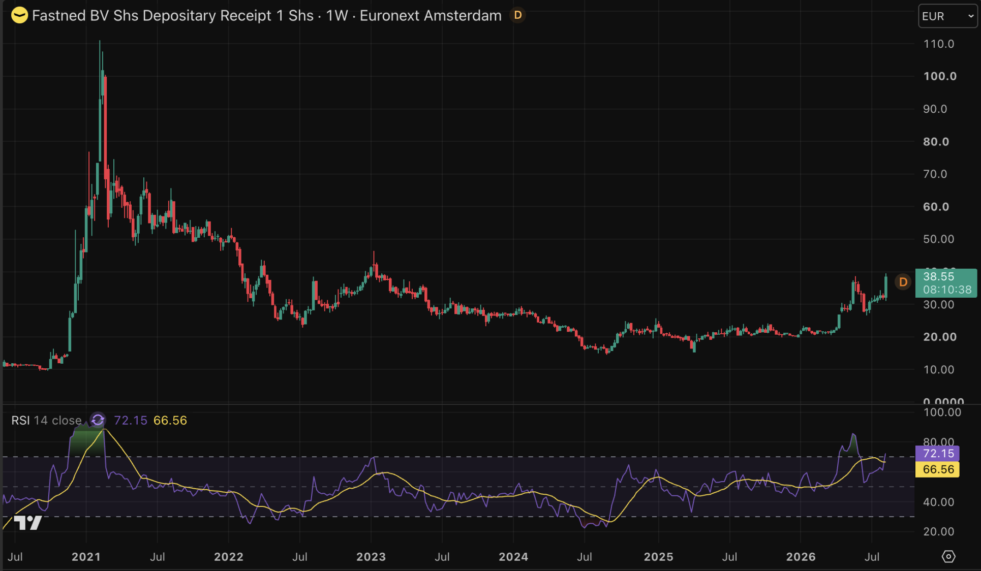Viewport: 981px width, 571px height.
Task: Click the 10.00 label on the price scale
Action: tap(939, 370)
